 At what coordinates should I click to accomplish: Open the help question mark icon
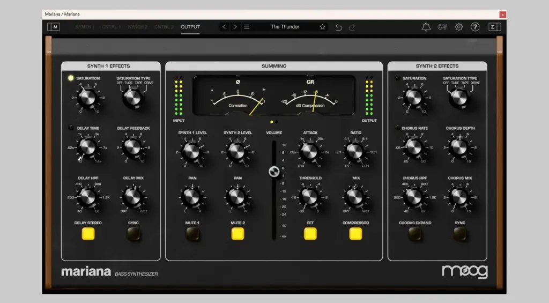[475, 27]
